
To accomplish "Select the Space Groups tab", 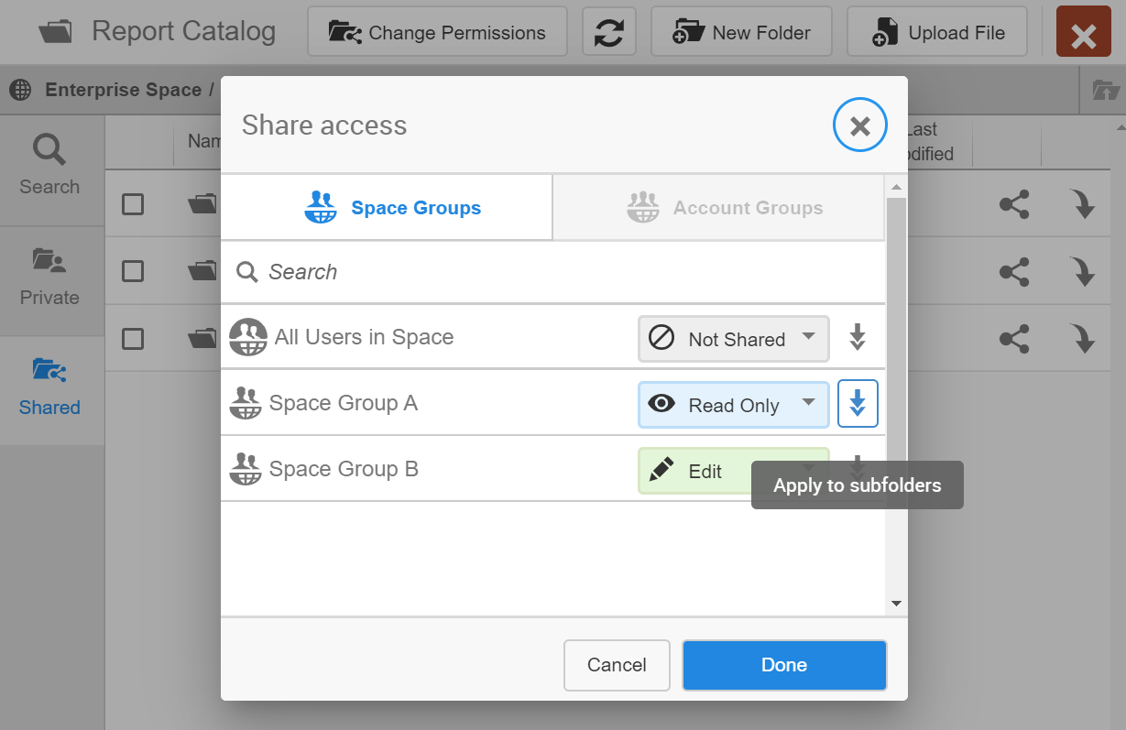I will click(x=387, y=208).
